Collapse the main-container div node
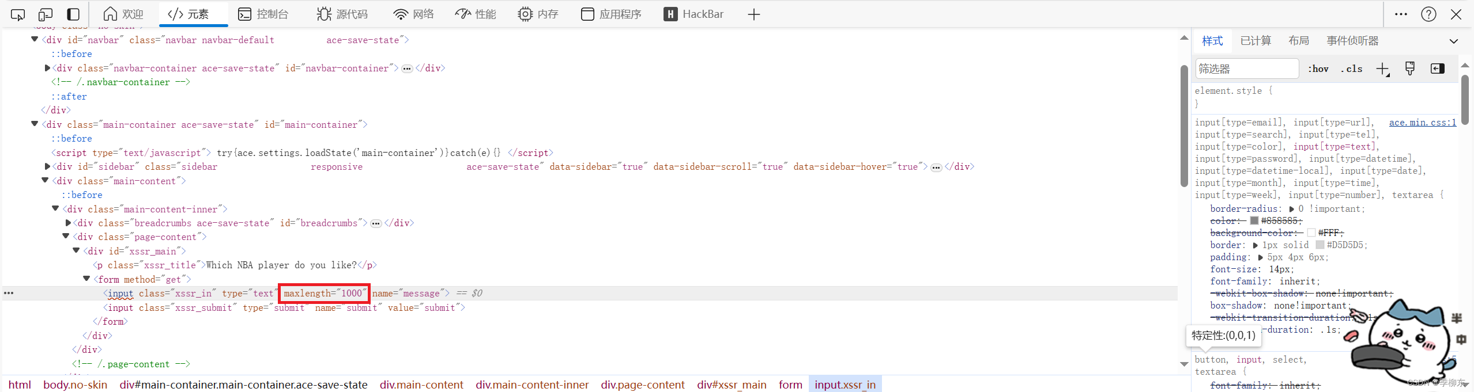1474x392 pixels. tap(35, 124)
